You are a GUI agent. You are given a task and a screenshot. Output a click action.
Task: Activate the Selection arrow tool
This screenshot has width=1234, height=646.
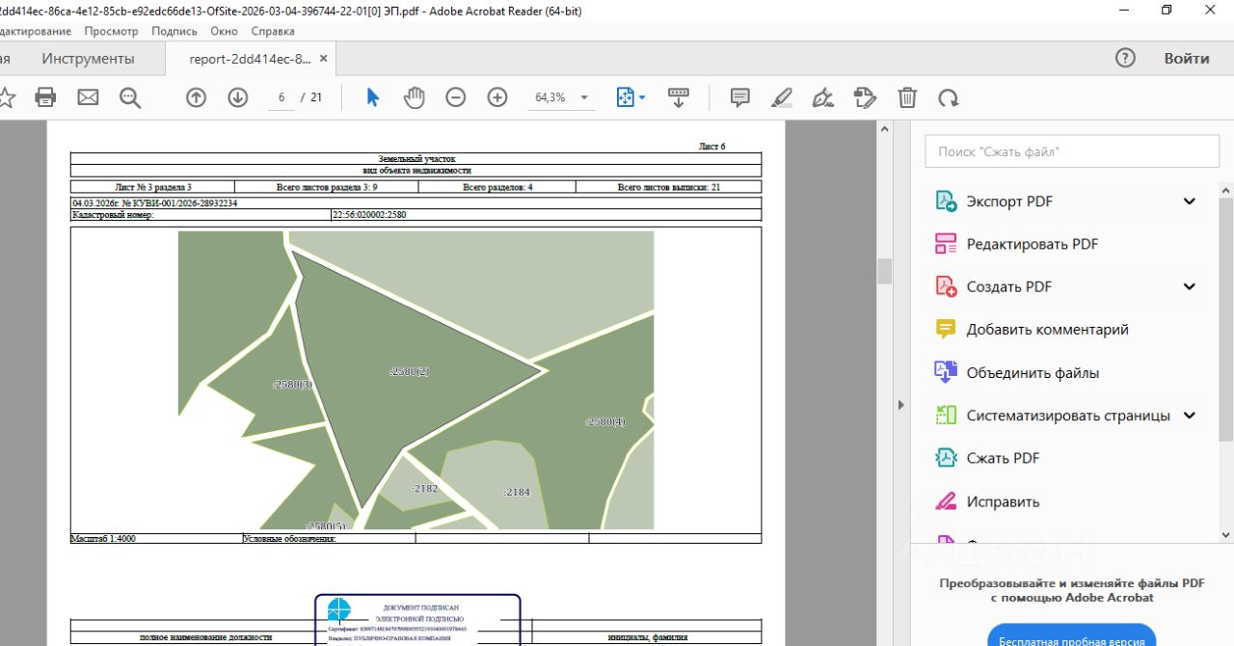(373, 97)
